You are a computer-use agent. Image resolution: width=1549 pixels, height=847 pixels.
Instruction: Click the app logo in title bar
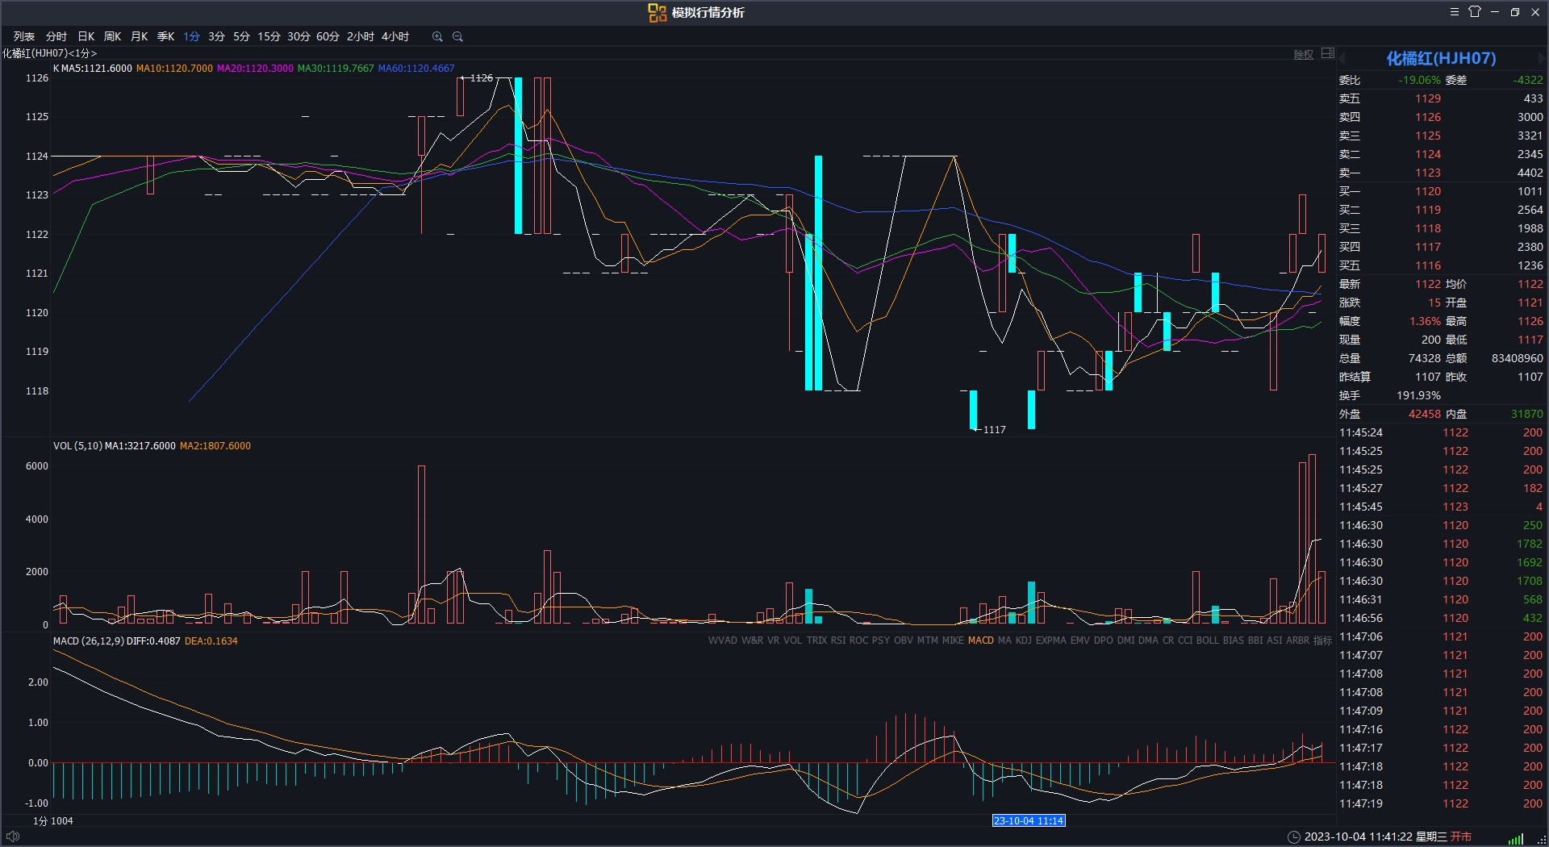click(657, 12)
